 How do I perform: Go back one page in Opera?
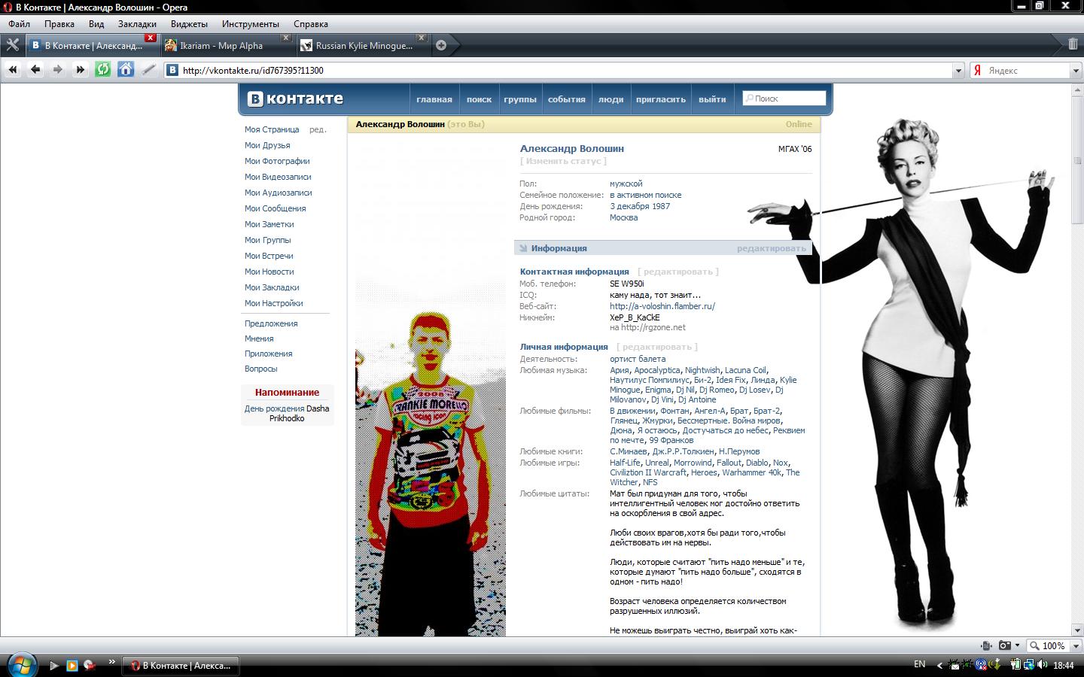point(35,70)
